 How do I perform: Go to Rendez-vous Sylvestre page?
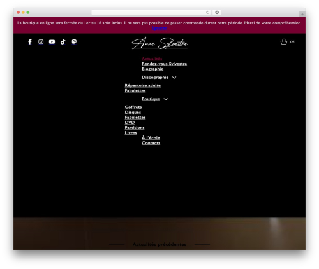click(165, 64)
